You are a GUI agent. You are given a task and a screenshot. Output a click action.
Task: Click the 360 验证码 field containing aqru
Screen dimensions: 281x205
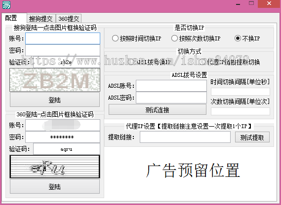(67, 149)
